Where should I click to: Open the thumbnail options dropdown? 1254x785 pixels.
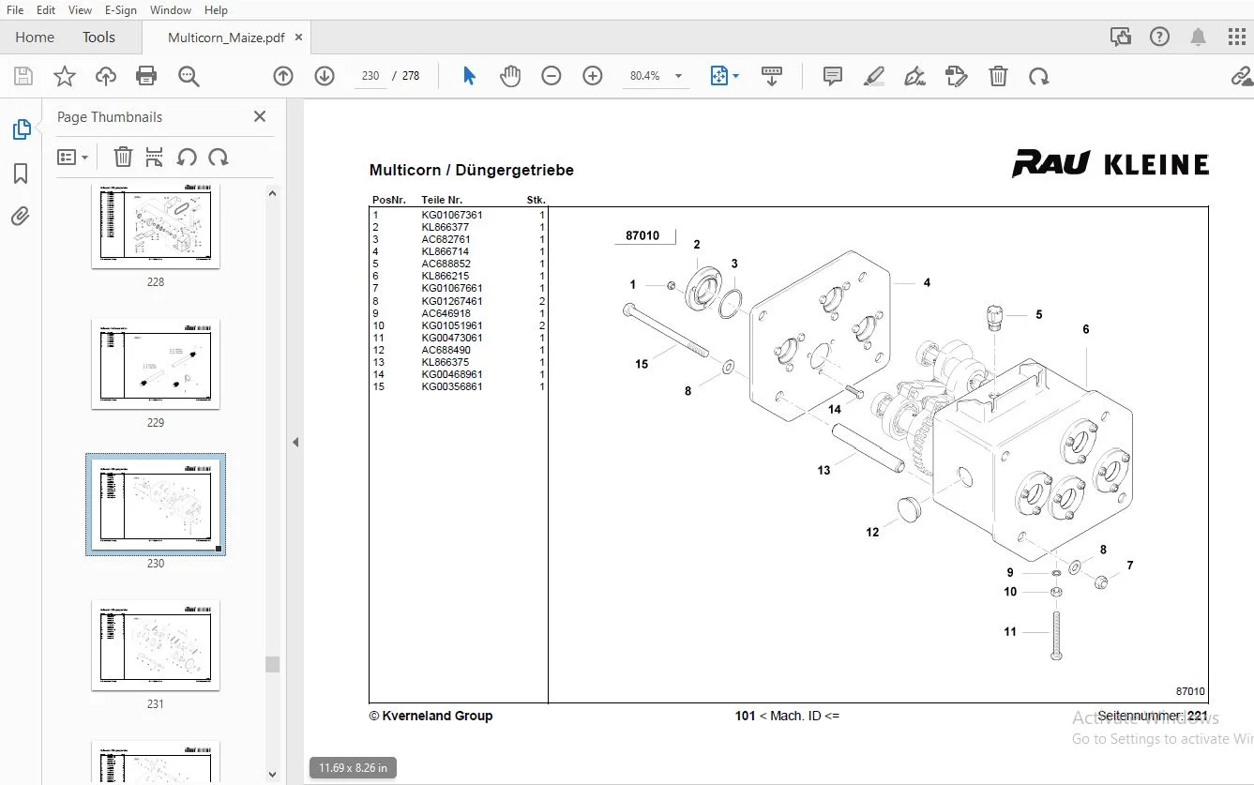pos(72,158)
